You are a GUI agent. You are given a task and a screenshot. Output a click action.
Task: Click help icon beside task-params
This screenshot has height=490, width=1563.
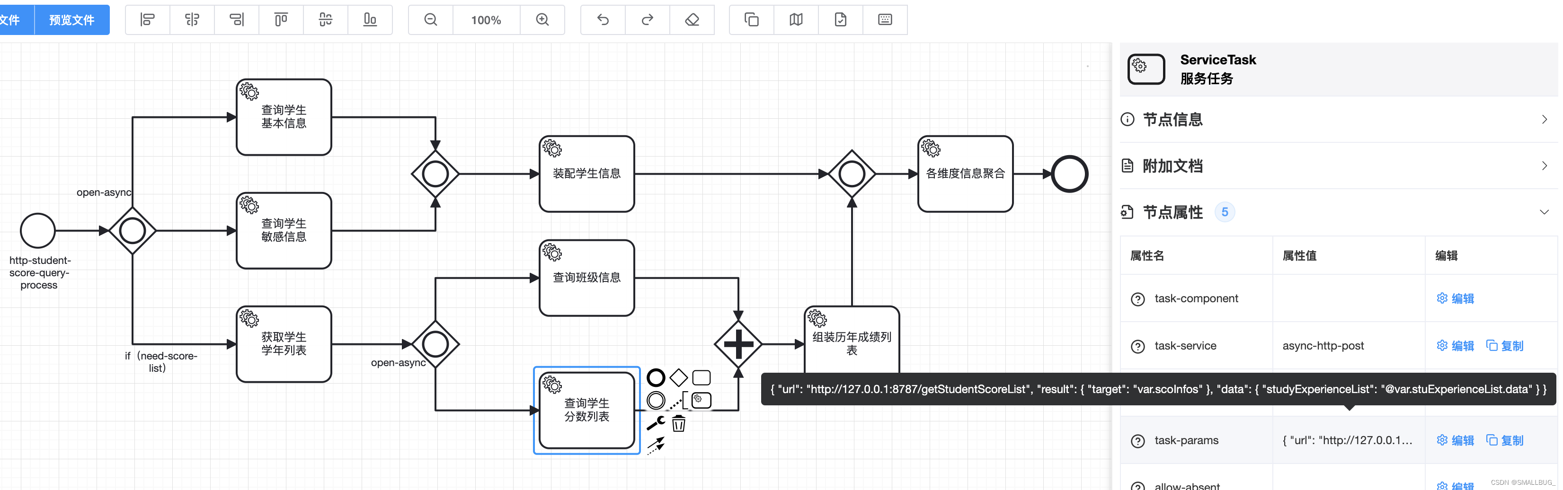[x=1137, y=441]
